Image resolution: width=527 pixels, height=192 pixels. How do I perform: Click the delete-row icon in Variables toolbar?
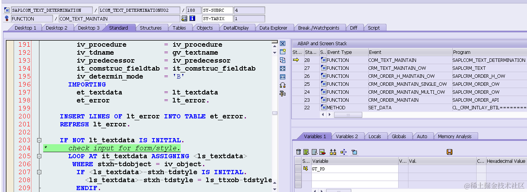[x=322, y=152]
